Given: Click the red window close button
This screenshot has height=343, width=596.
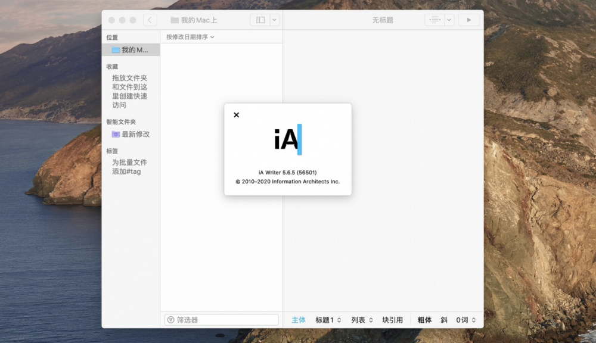Looking at the screenshot, I should (x=111, y=20).
